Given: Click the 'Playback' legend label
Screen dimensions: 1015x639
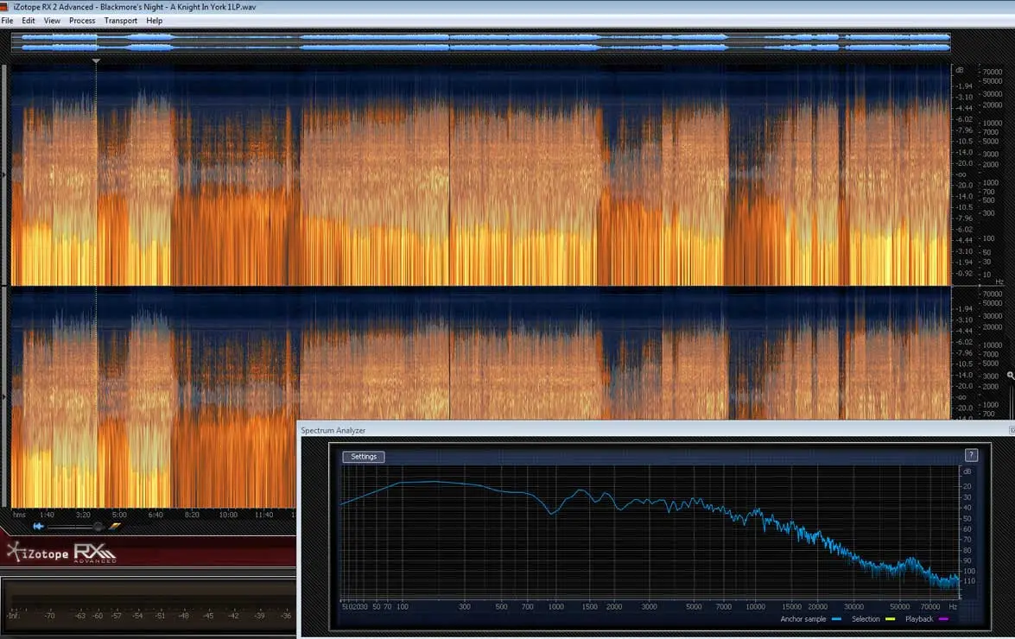Looking at the screenshot, I should tap(919, 619).
